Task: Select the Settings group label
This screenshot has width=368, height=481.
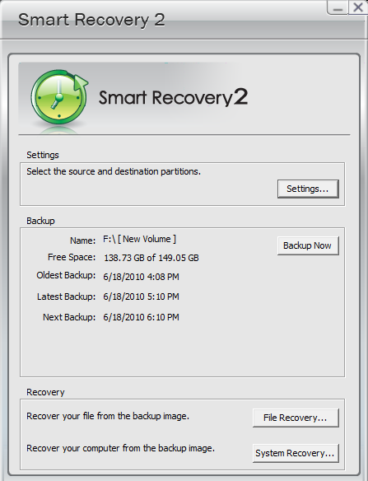Action: coord(43,155)
